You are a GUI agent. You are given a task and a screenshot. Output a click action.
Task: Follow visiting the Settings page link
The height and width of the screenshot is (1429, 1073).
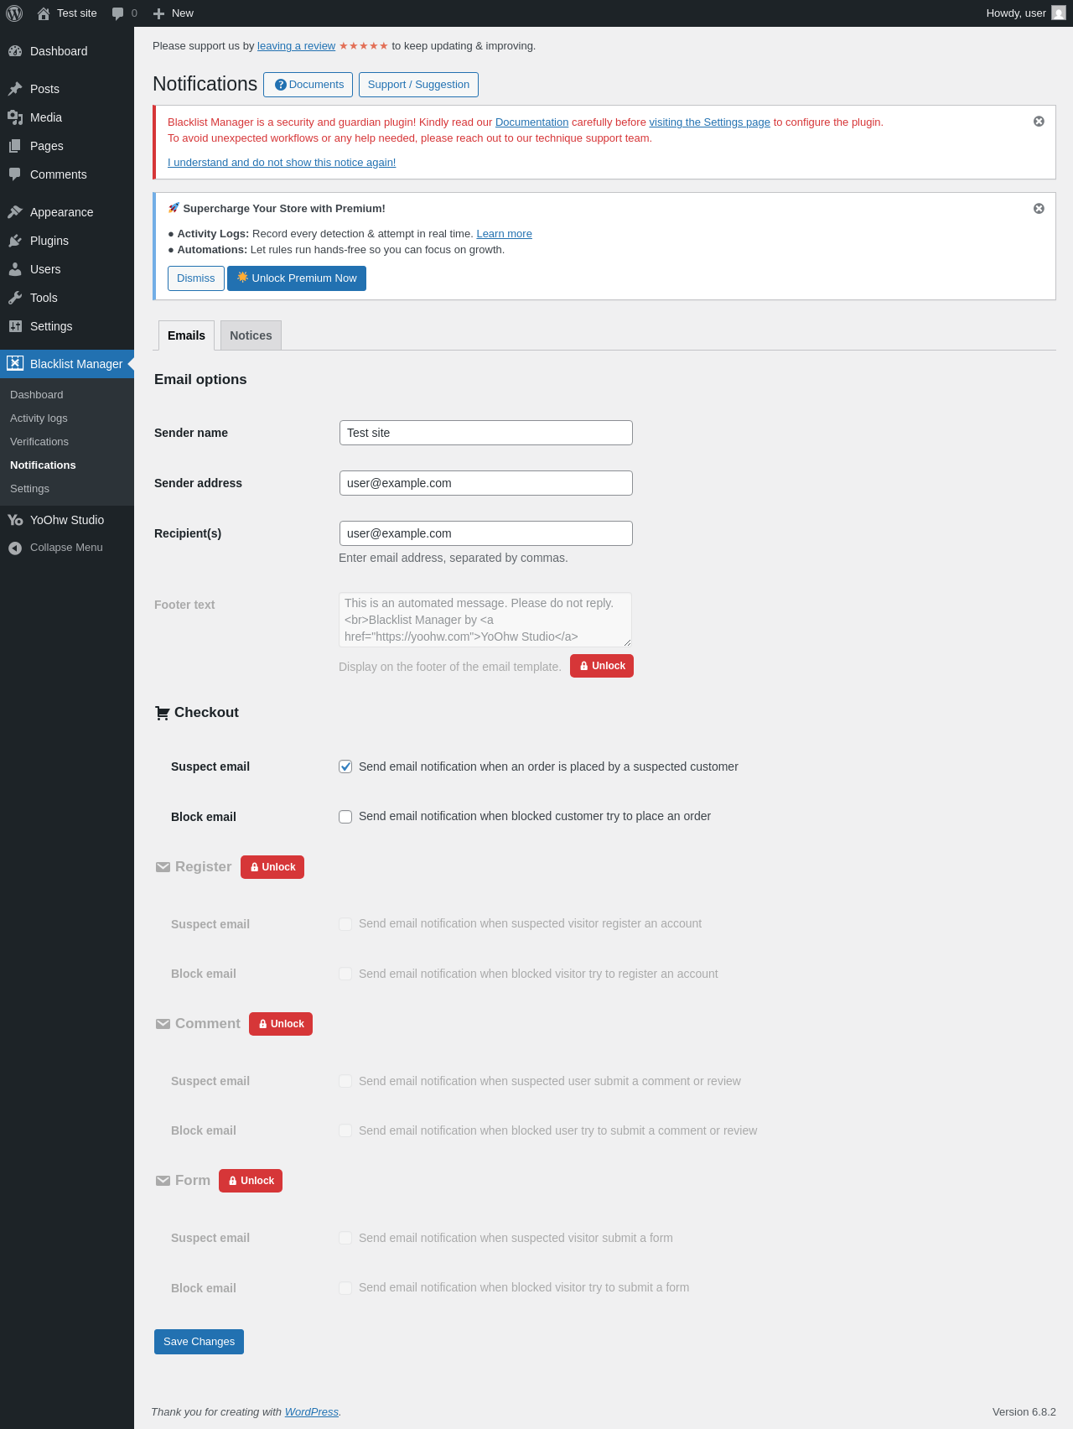pos(709,122)
